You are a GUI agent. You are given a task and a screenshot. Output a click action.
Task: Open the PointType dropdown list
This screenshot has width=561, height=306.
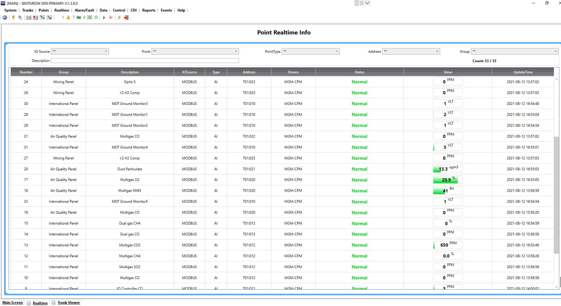pos(310,51)
